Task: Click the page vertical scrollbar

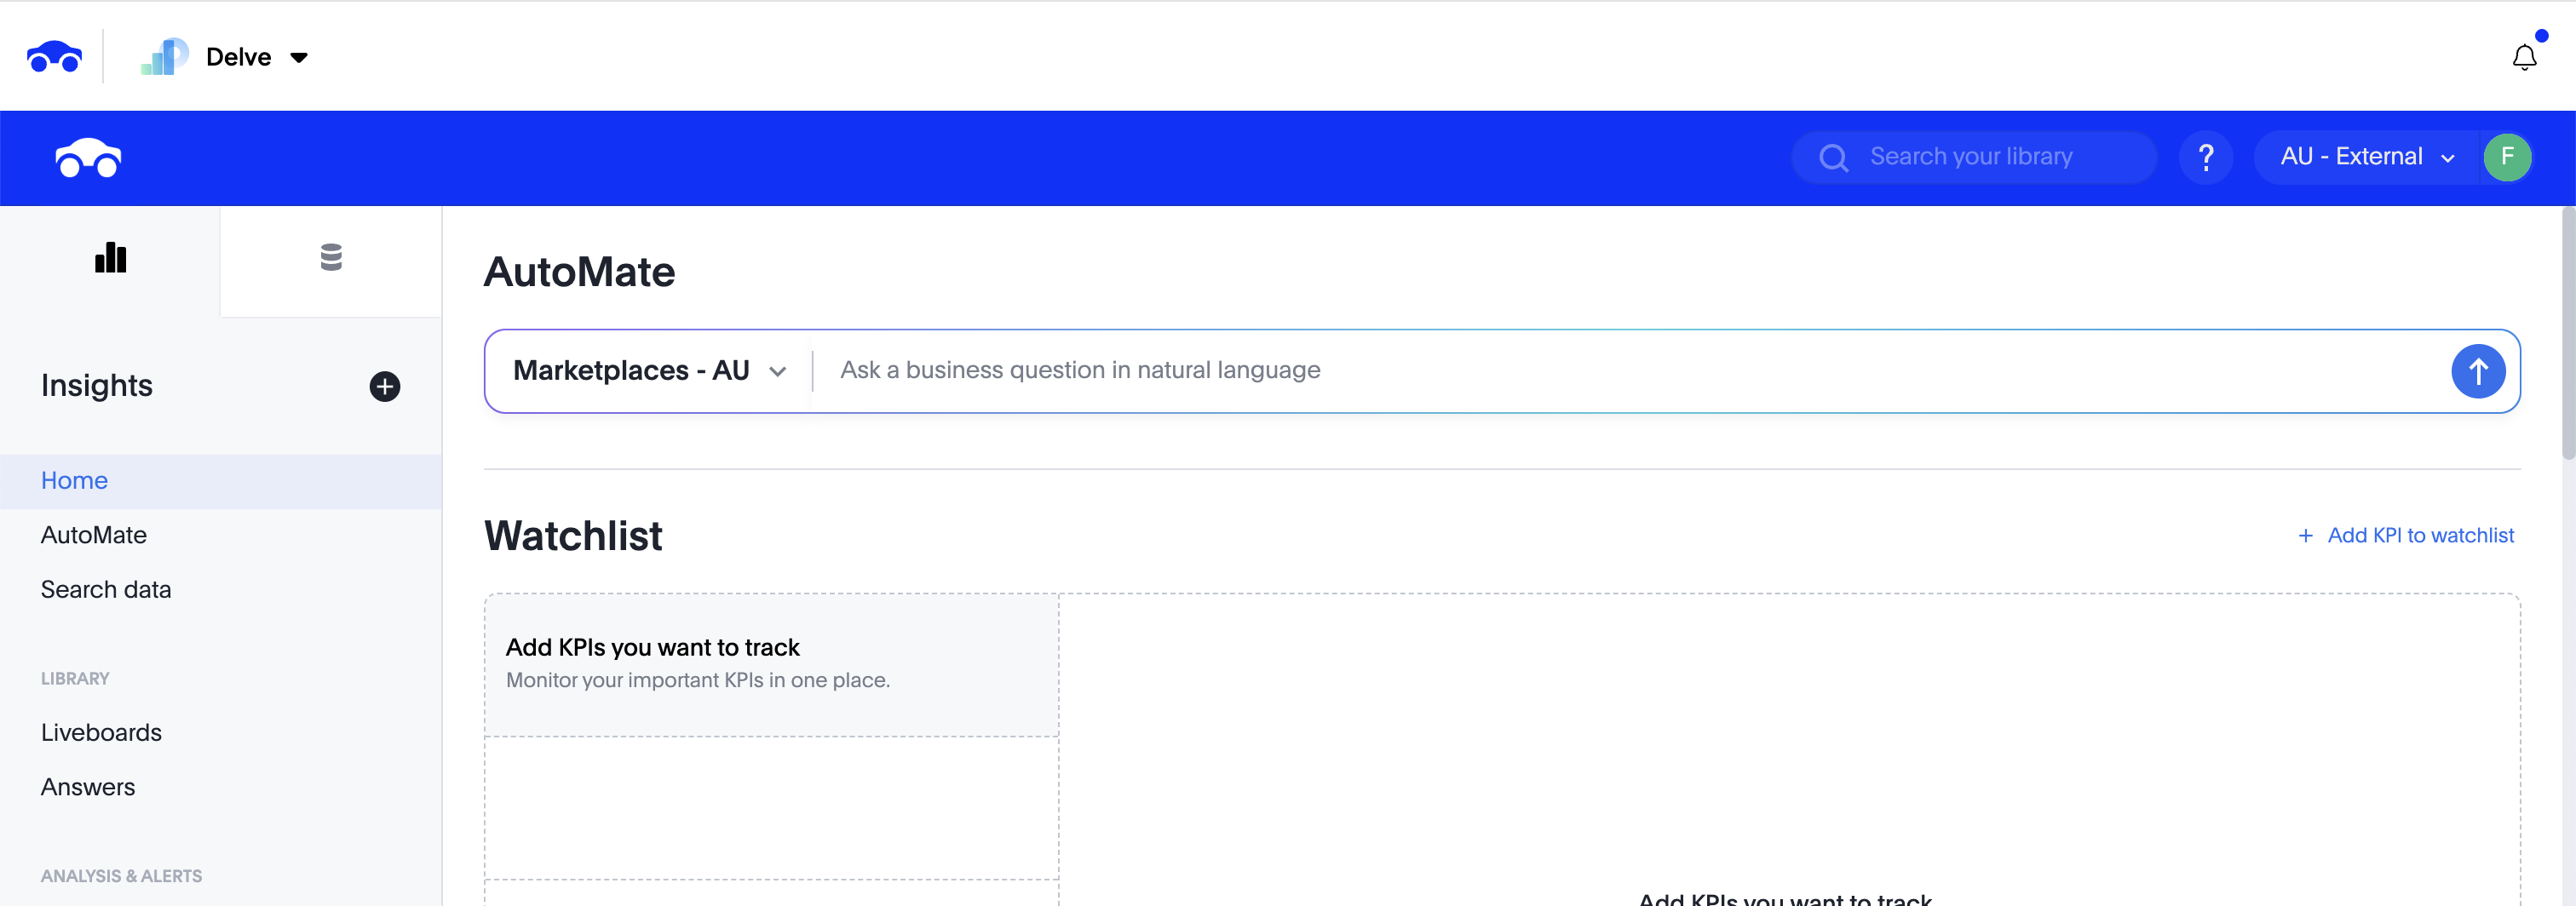Action: tap(2568, 333)
